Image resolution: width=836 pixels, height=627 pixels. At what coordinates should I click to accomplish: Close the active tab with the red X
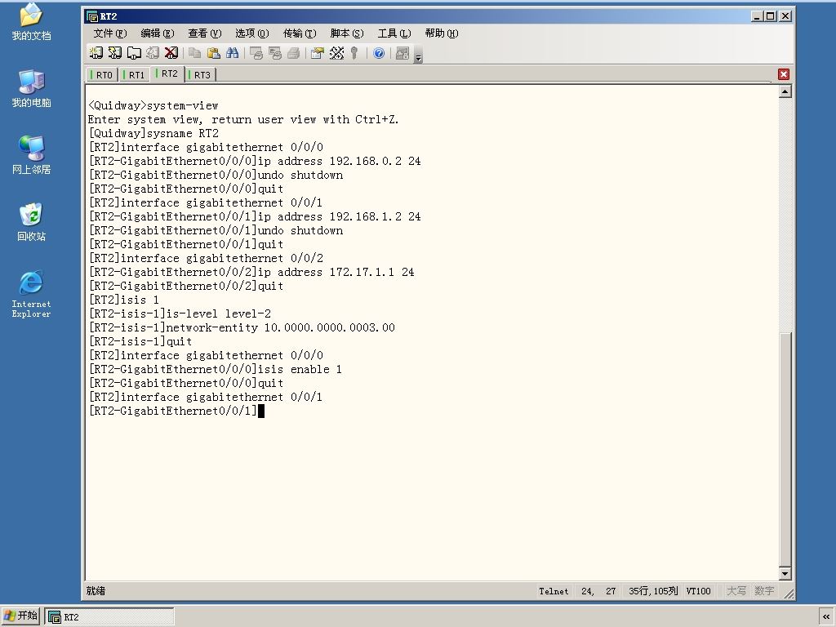pos(783,74)
